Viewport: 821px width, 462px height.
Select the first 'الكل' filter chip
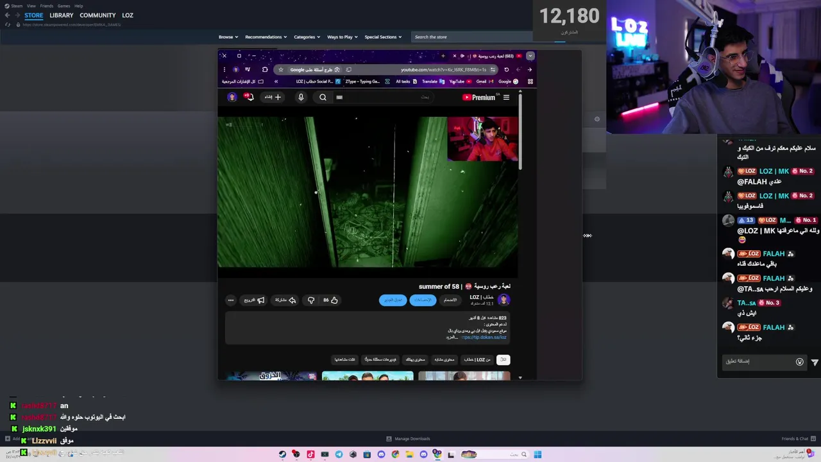504,359
